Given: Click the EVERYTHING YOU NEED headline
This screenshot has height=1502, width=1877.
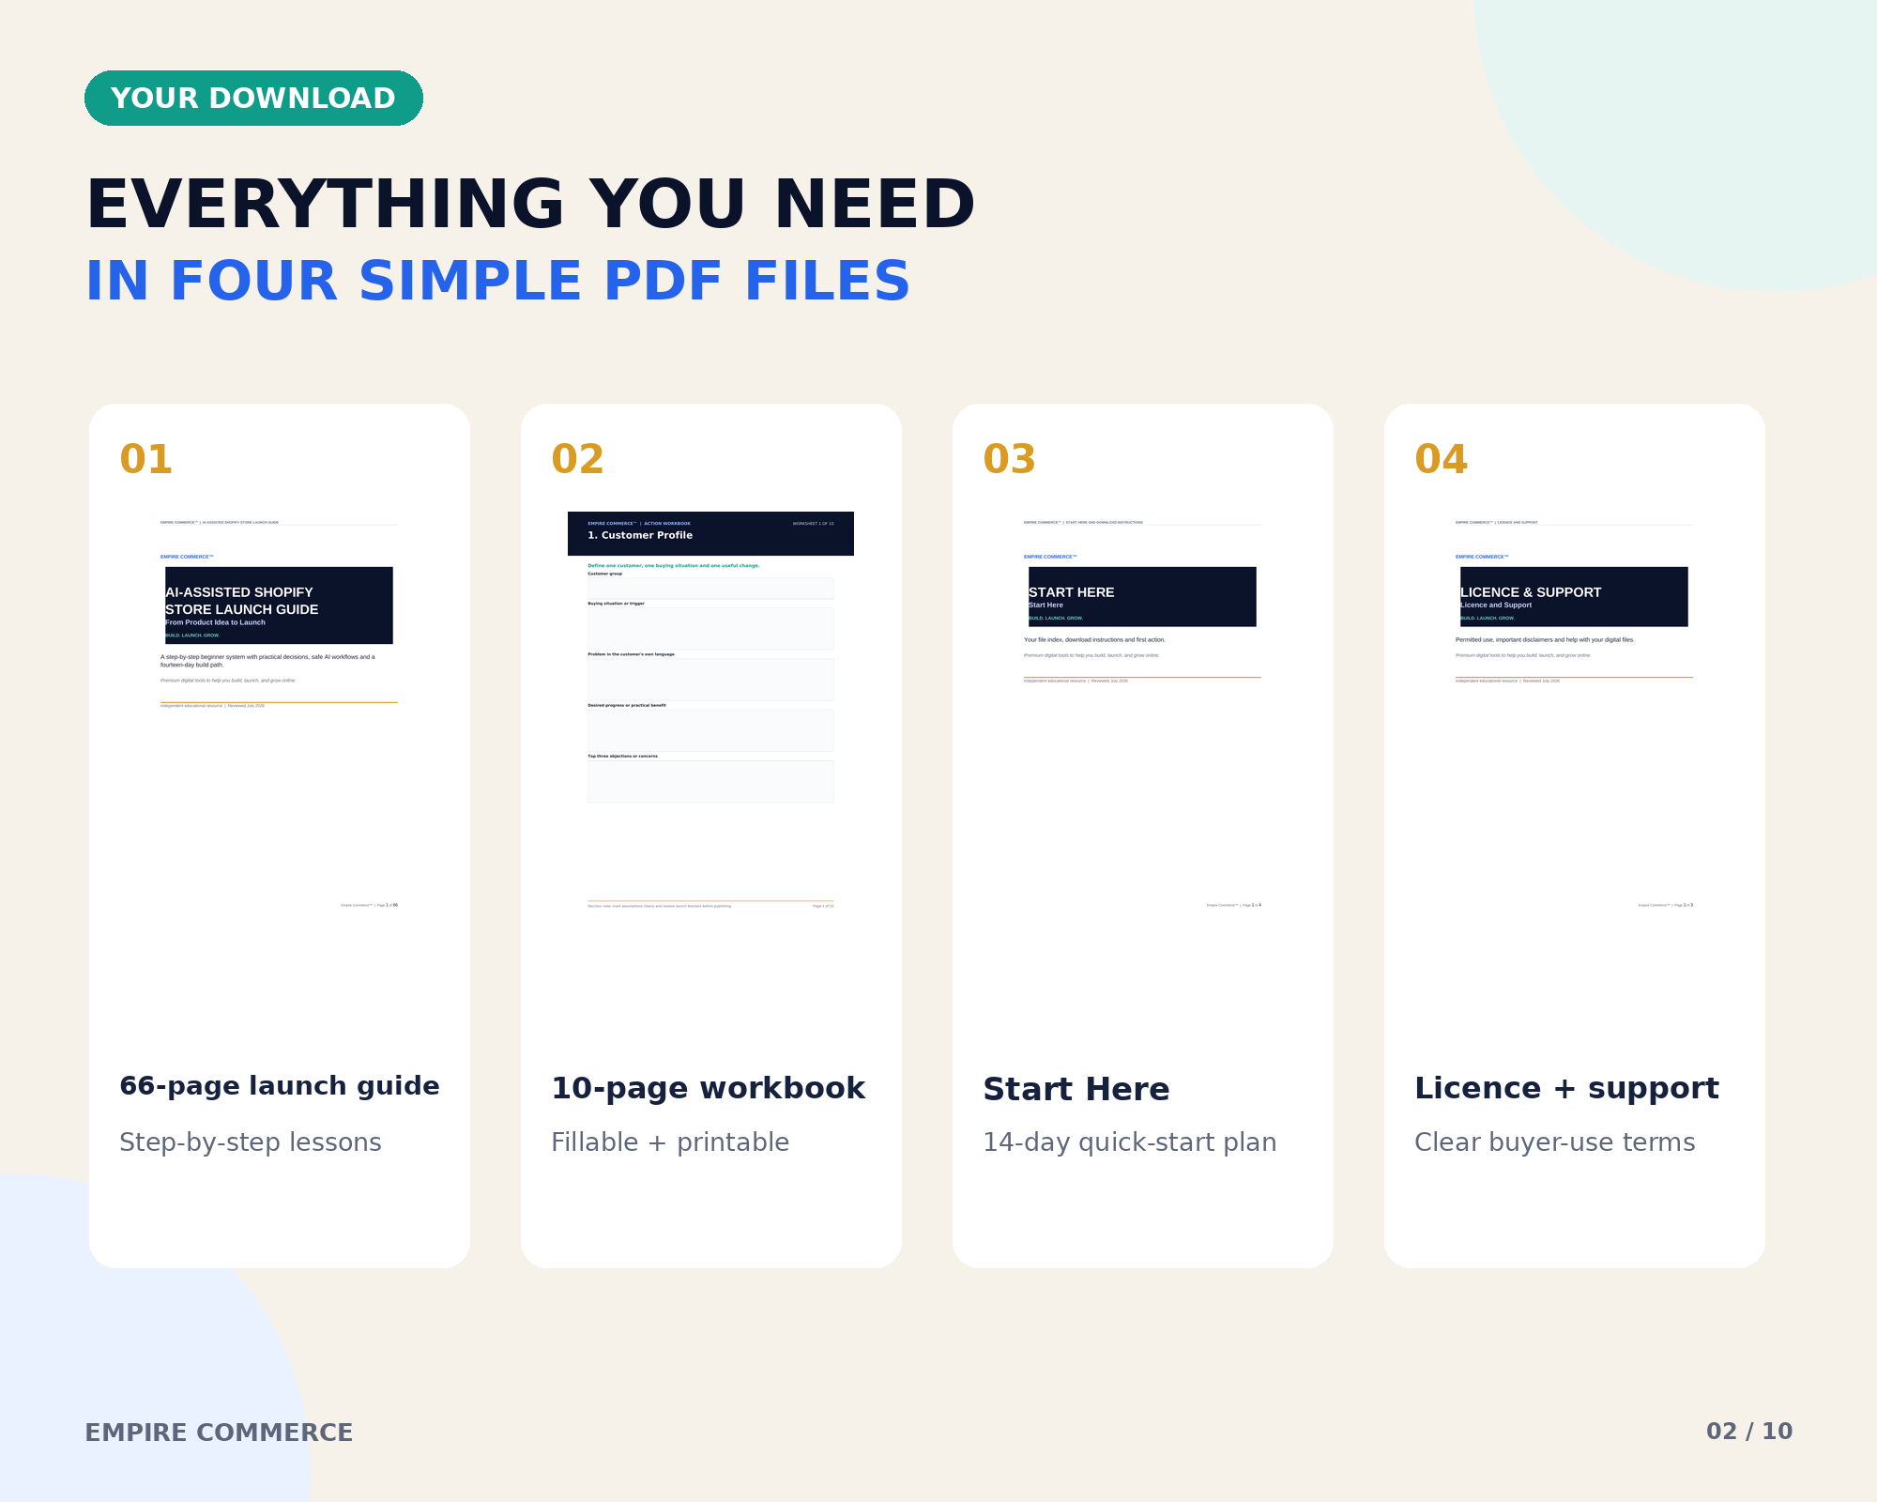Looking at the screenshot, I should 530,205.
